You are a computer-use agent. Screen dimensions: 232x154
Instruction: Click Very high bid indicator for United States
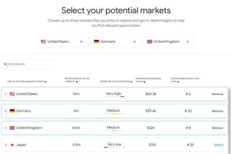113,94
